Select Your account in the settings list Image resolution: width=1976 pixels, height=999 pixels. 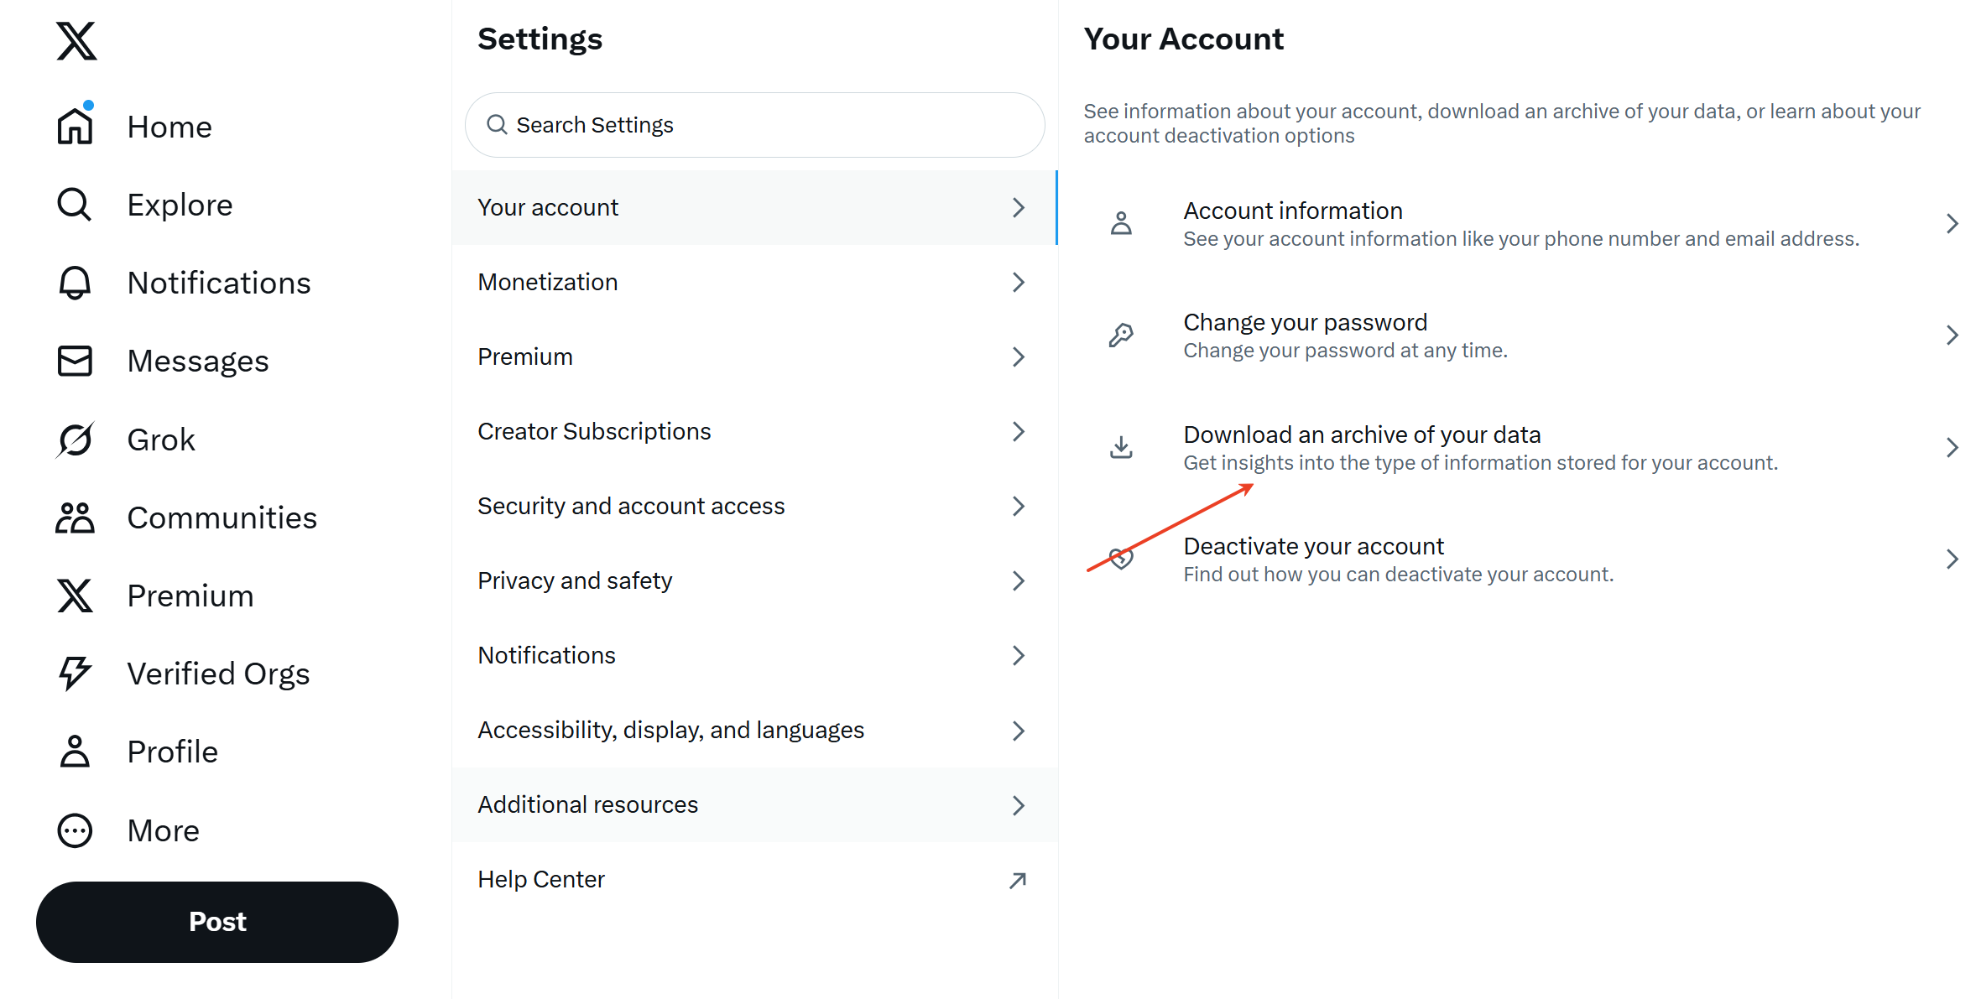(754, 207)
